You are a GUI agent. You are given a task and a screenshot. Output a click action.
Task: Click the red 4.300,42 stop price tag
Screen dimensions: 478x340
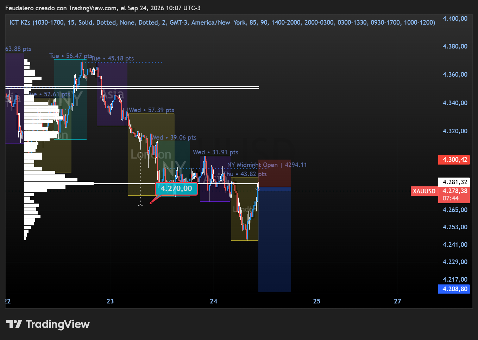coord(454,160)
